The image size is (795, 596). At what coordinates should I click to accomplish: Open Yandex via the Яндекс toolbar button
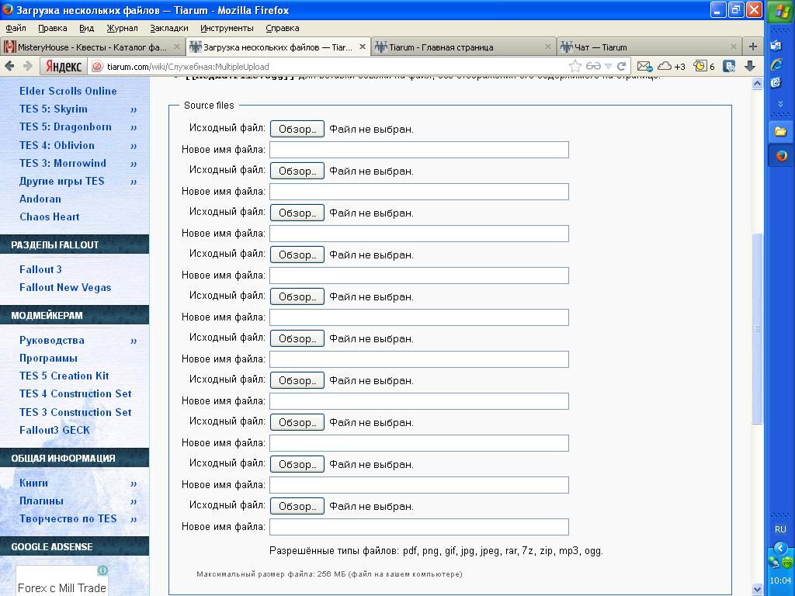pyautogui.click(x=64, y=67)
